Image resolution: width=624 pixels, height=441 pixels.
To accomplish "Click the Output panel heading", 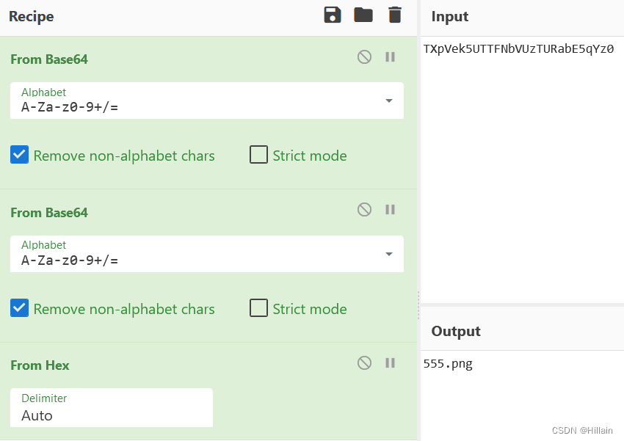I will pos(456,331).
